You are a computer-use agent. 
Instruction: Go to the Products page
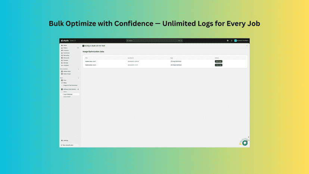click(x=66, y=50)
